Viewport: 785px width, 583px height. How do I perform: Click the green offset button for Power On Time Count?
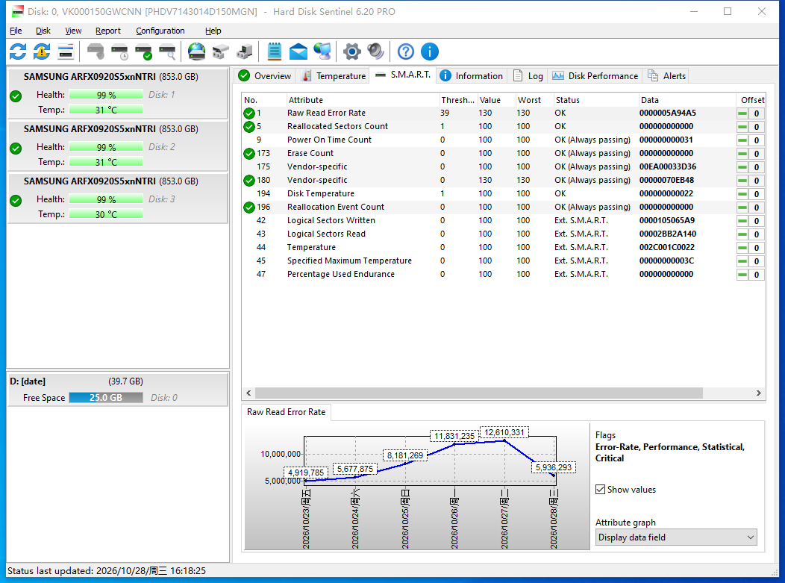click(742, 140)
